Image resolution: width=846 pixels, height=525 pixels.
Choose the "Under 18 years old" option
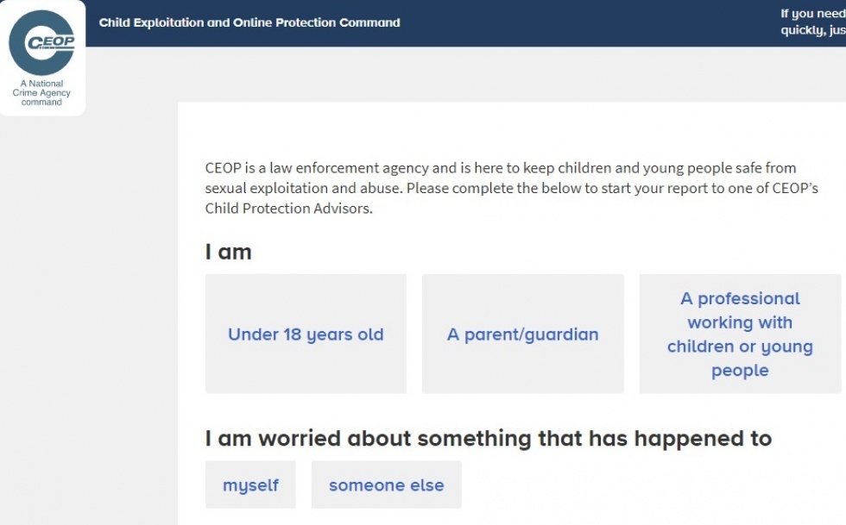pos(305,333)
